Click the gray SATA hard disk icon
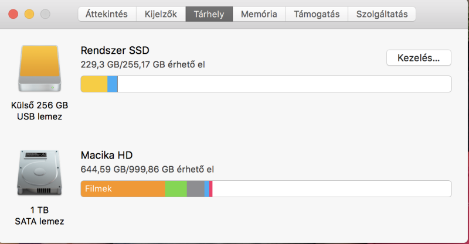This screenshot has width=469, height=244. (39, 173)
